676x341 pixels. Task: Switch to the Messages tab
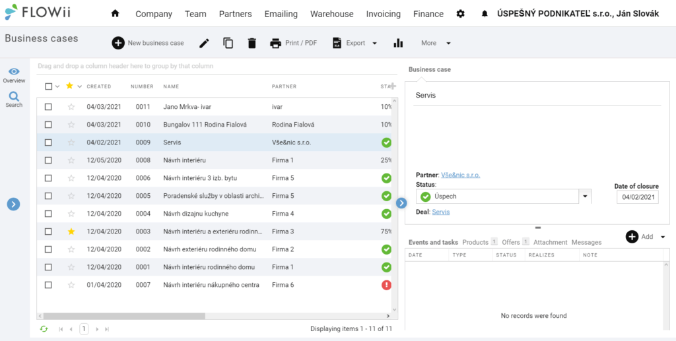[586, 243]
